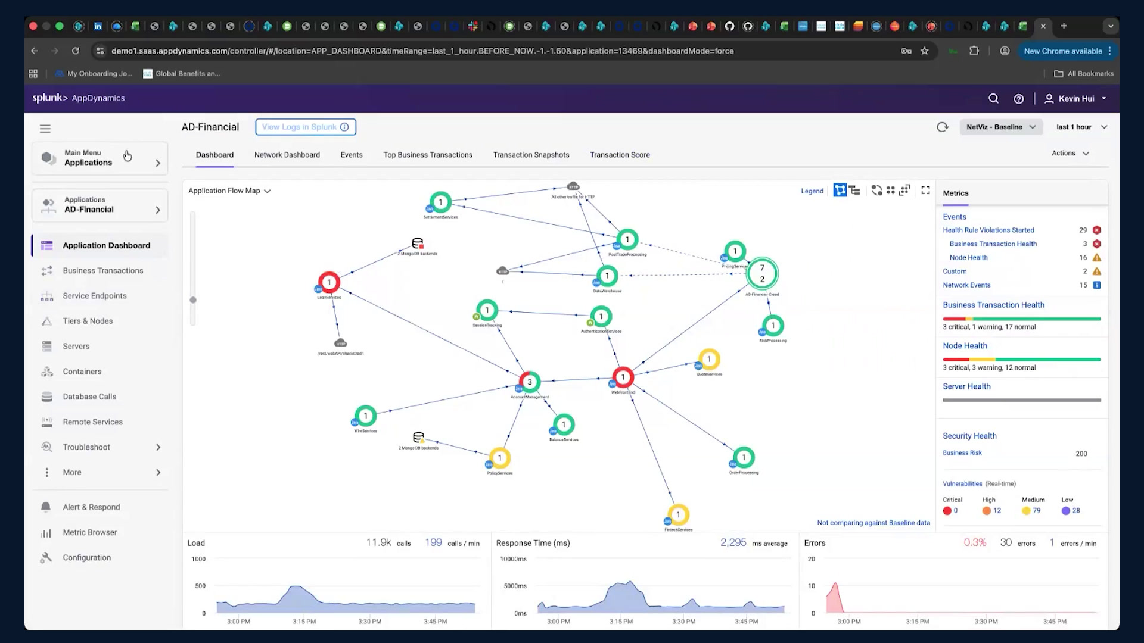Screen dimensions: 1144x643
Task: Switch to the Network Dashboard tab
Action: (287, 155)
